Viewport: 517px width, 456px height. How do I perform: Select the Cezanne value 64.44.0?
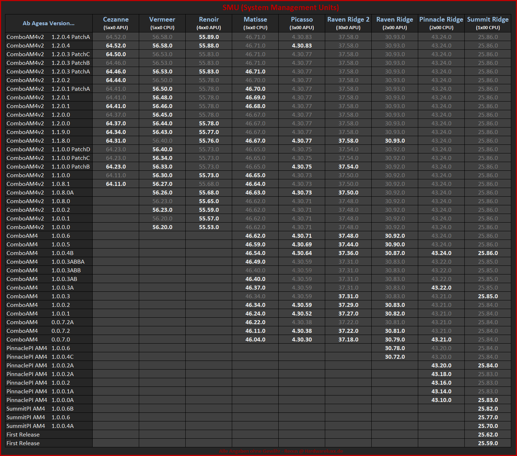tap(116, 80)
